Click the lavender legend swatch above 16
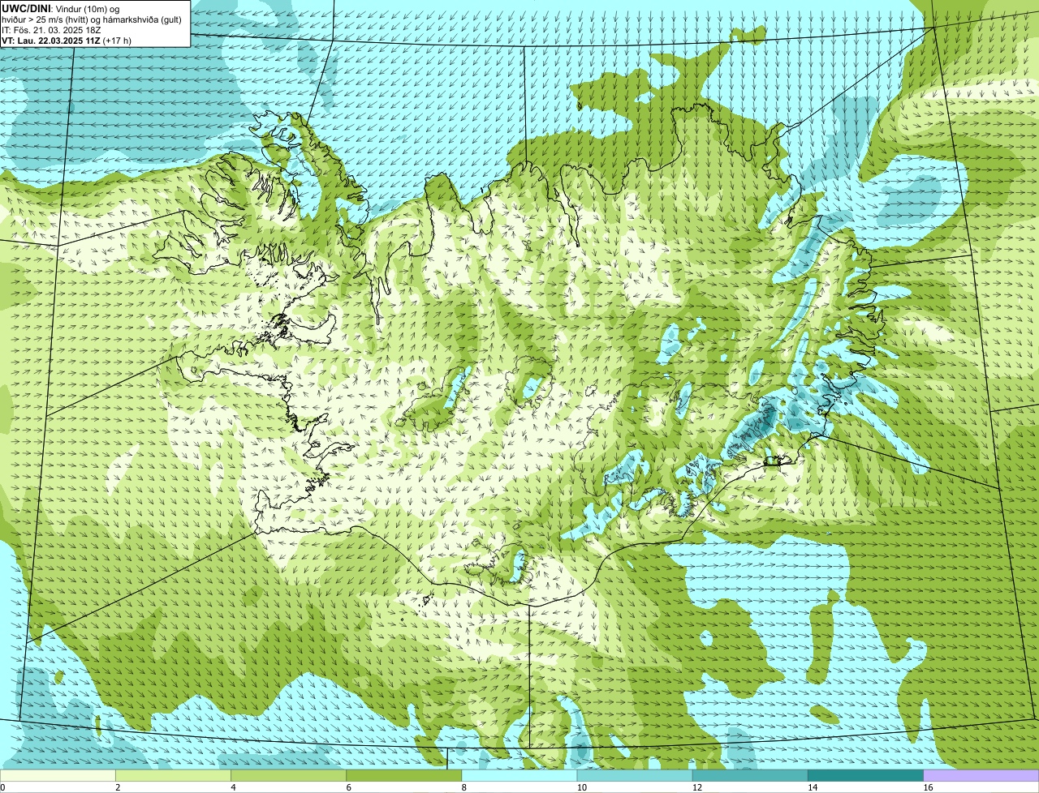This screenshot has width=1039, height=793. click(x=981, y=776)
